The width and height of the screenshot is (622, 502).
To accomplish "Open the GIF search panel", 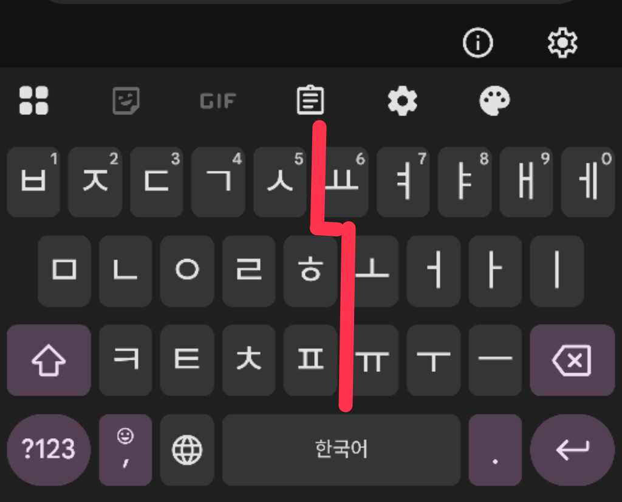I will 218,101.
